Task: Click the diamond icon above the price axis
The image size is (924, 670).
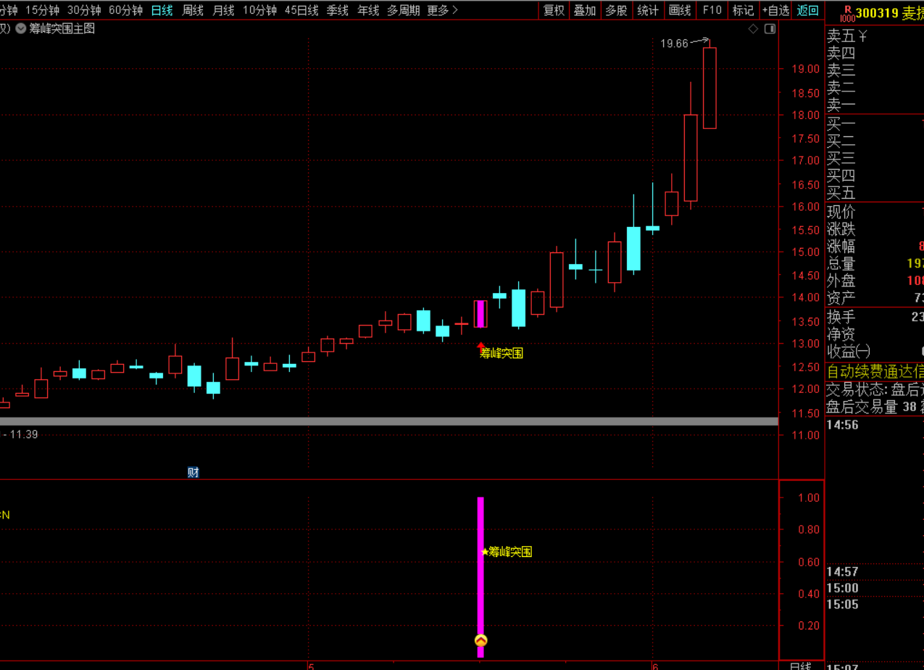Action: point(753,29)
